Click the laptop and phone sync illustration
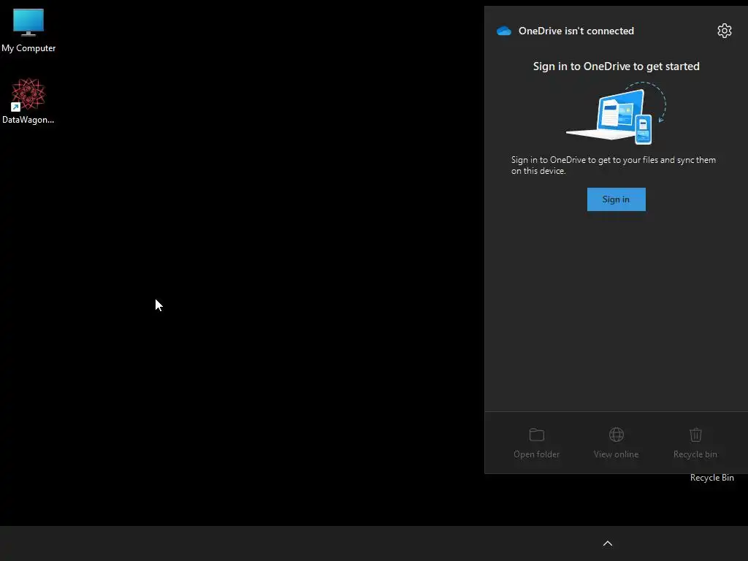The image size is (748, 561). tap(616, 113)
